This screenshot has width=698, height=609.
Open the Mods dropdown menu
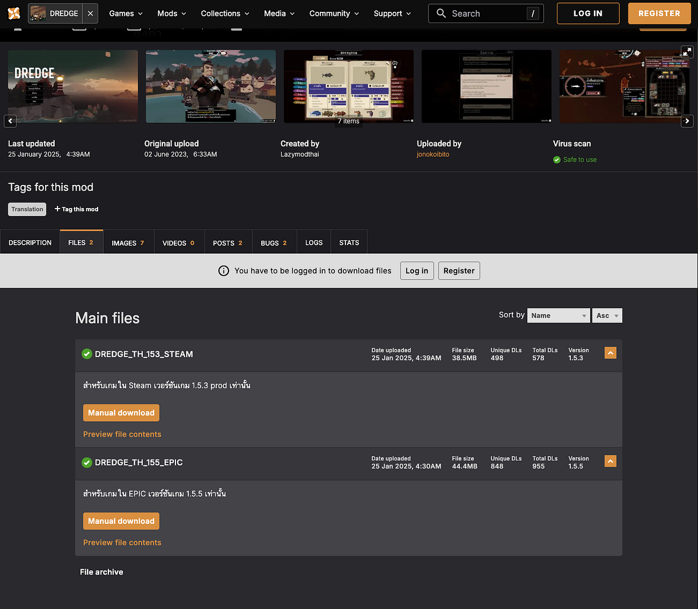tap(172, 14)
